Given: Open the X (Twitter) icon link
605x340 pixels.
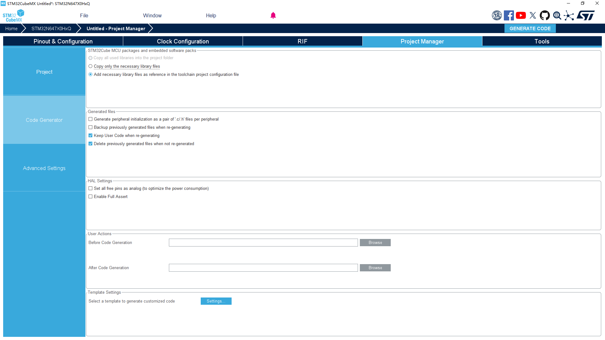Looking at the screenshot, I should (533, 15).
